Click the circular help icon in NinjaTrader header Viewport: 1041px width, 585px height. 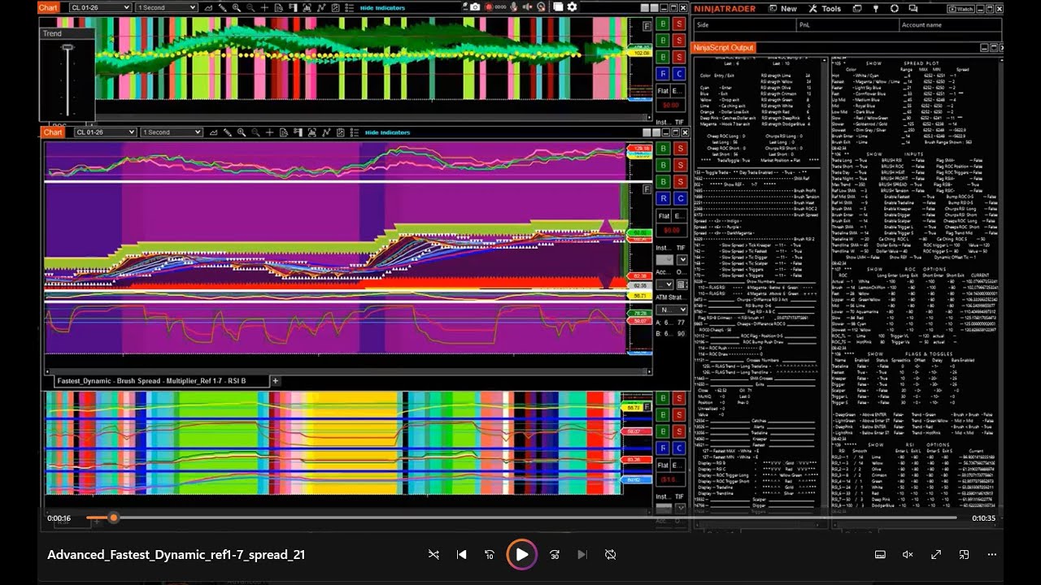pyautogui.click(x=895, y=9)
